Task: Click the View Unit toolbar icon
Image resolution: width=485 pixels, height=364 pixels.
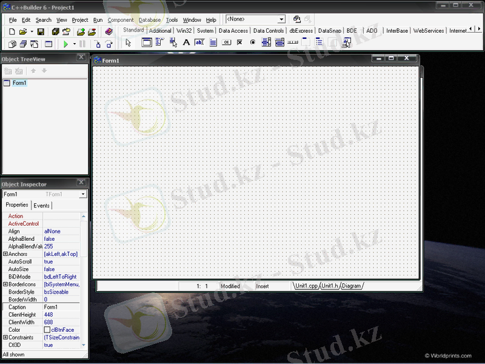Action: (x=12, y=44)
